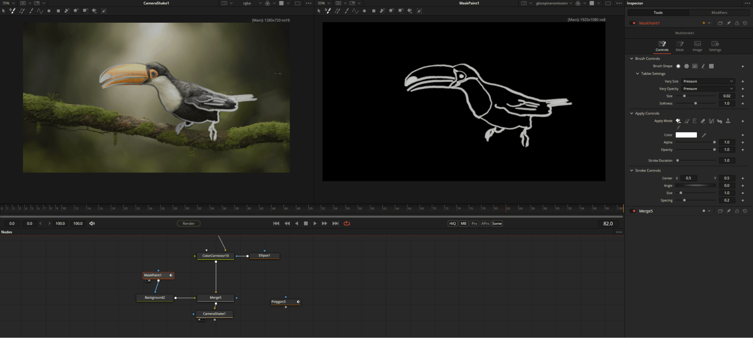Open MaskPaint1 versions icon in Inspector

click(720, 23)
